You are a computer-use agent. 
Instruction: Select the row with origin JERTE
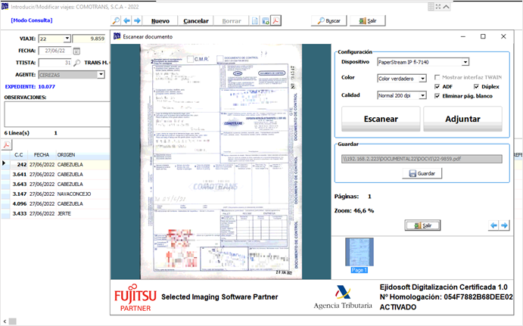pyautogui.click(x=56, y=213)
